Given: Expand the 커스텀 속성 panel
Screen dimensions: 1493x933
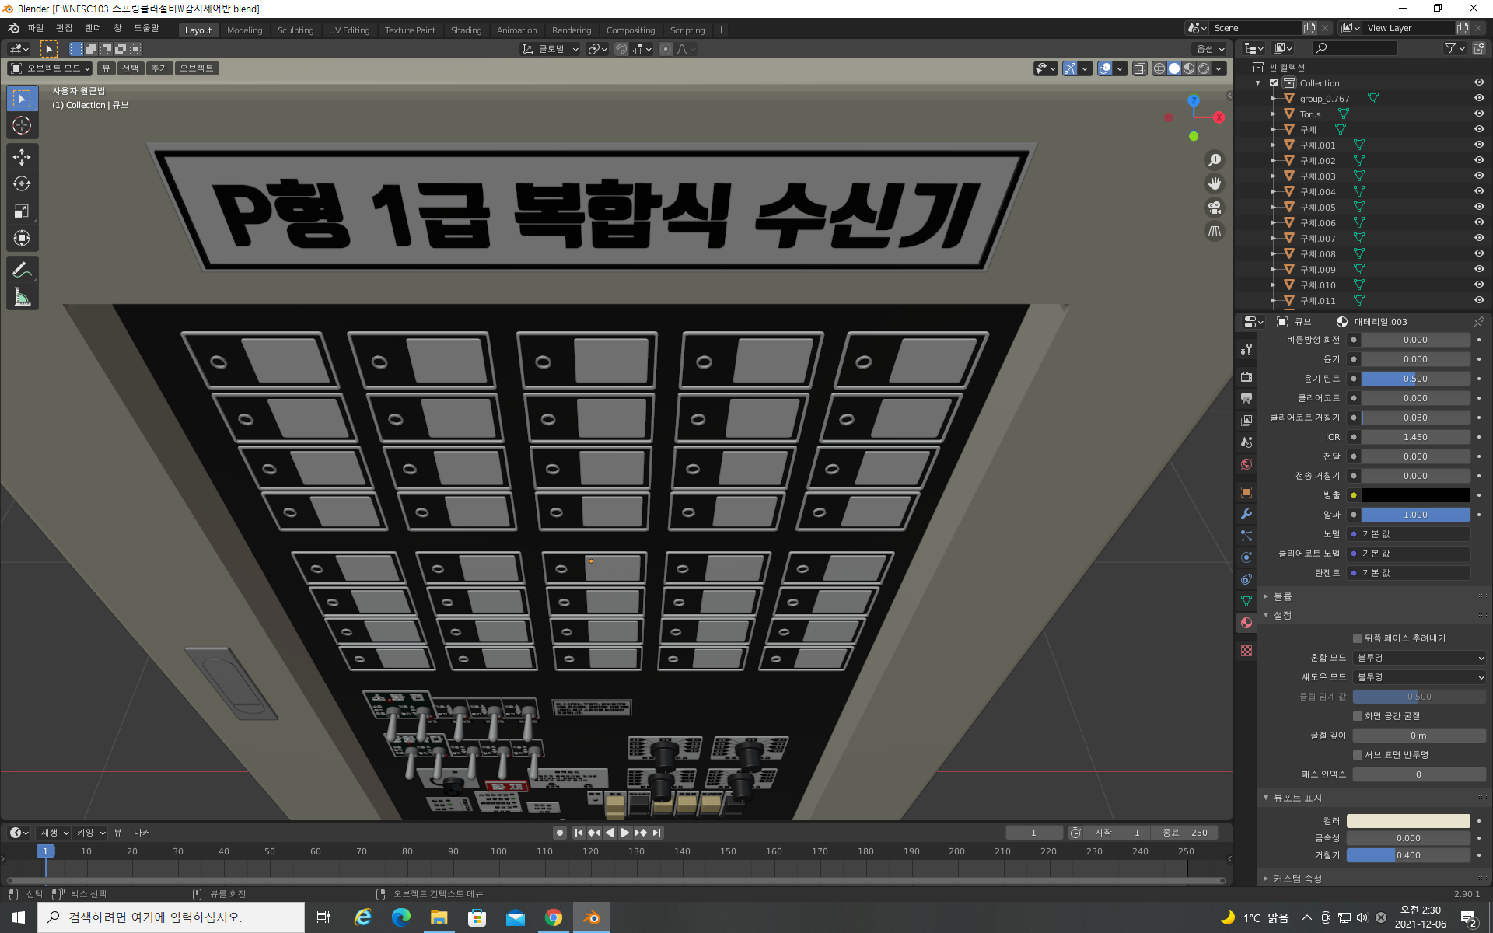Looking at the screenshot, I should tap(1297, 879).
